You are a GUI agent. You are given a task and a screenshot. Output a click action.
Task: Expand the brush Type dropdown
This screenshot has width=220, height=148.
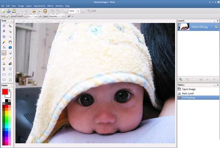pyautogui.click(x=63, y=16)
